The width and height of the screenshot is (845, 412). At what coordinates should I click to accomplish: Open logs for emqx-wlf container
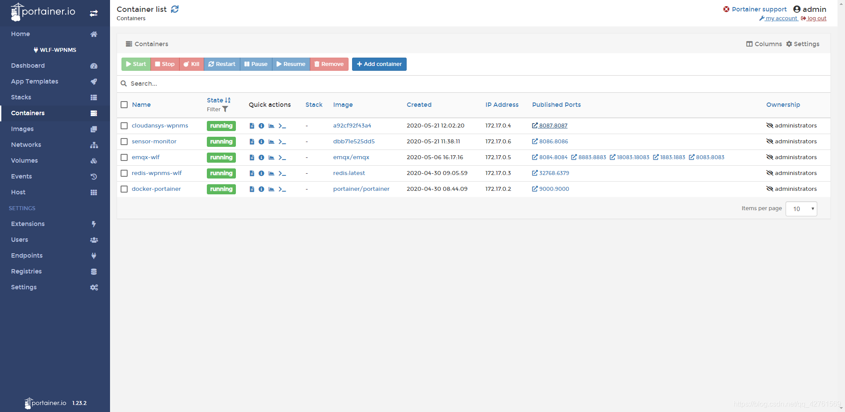coord(252,157)
